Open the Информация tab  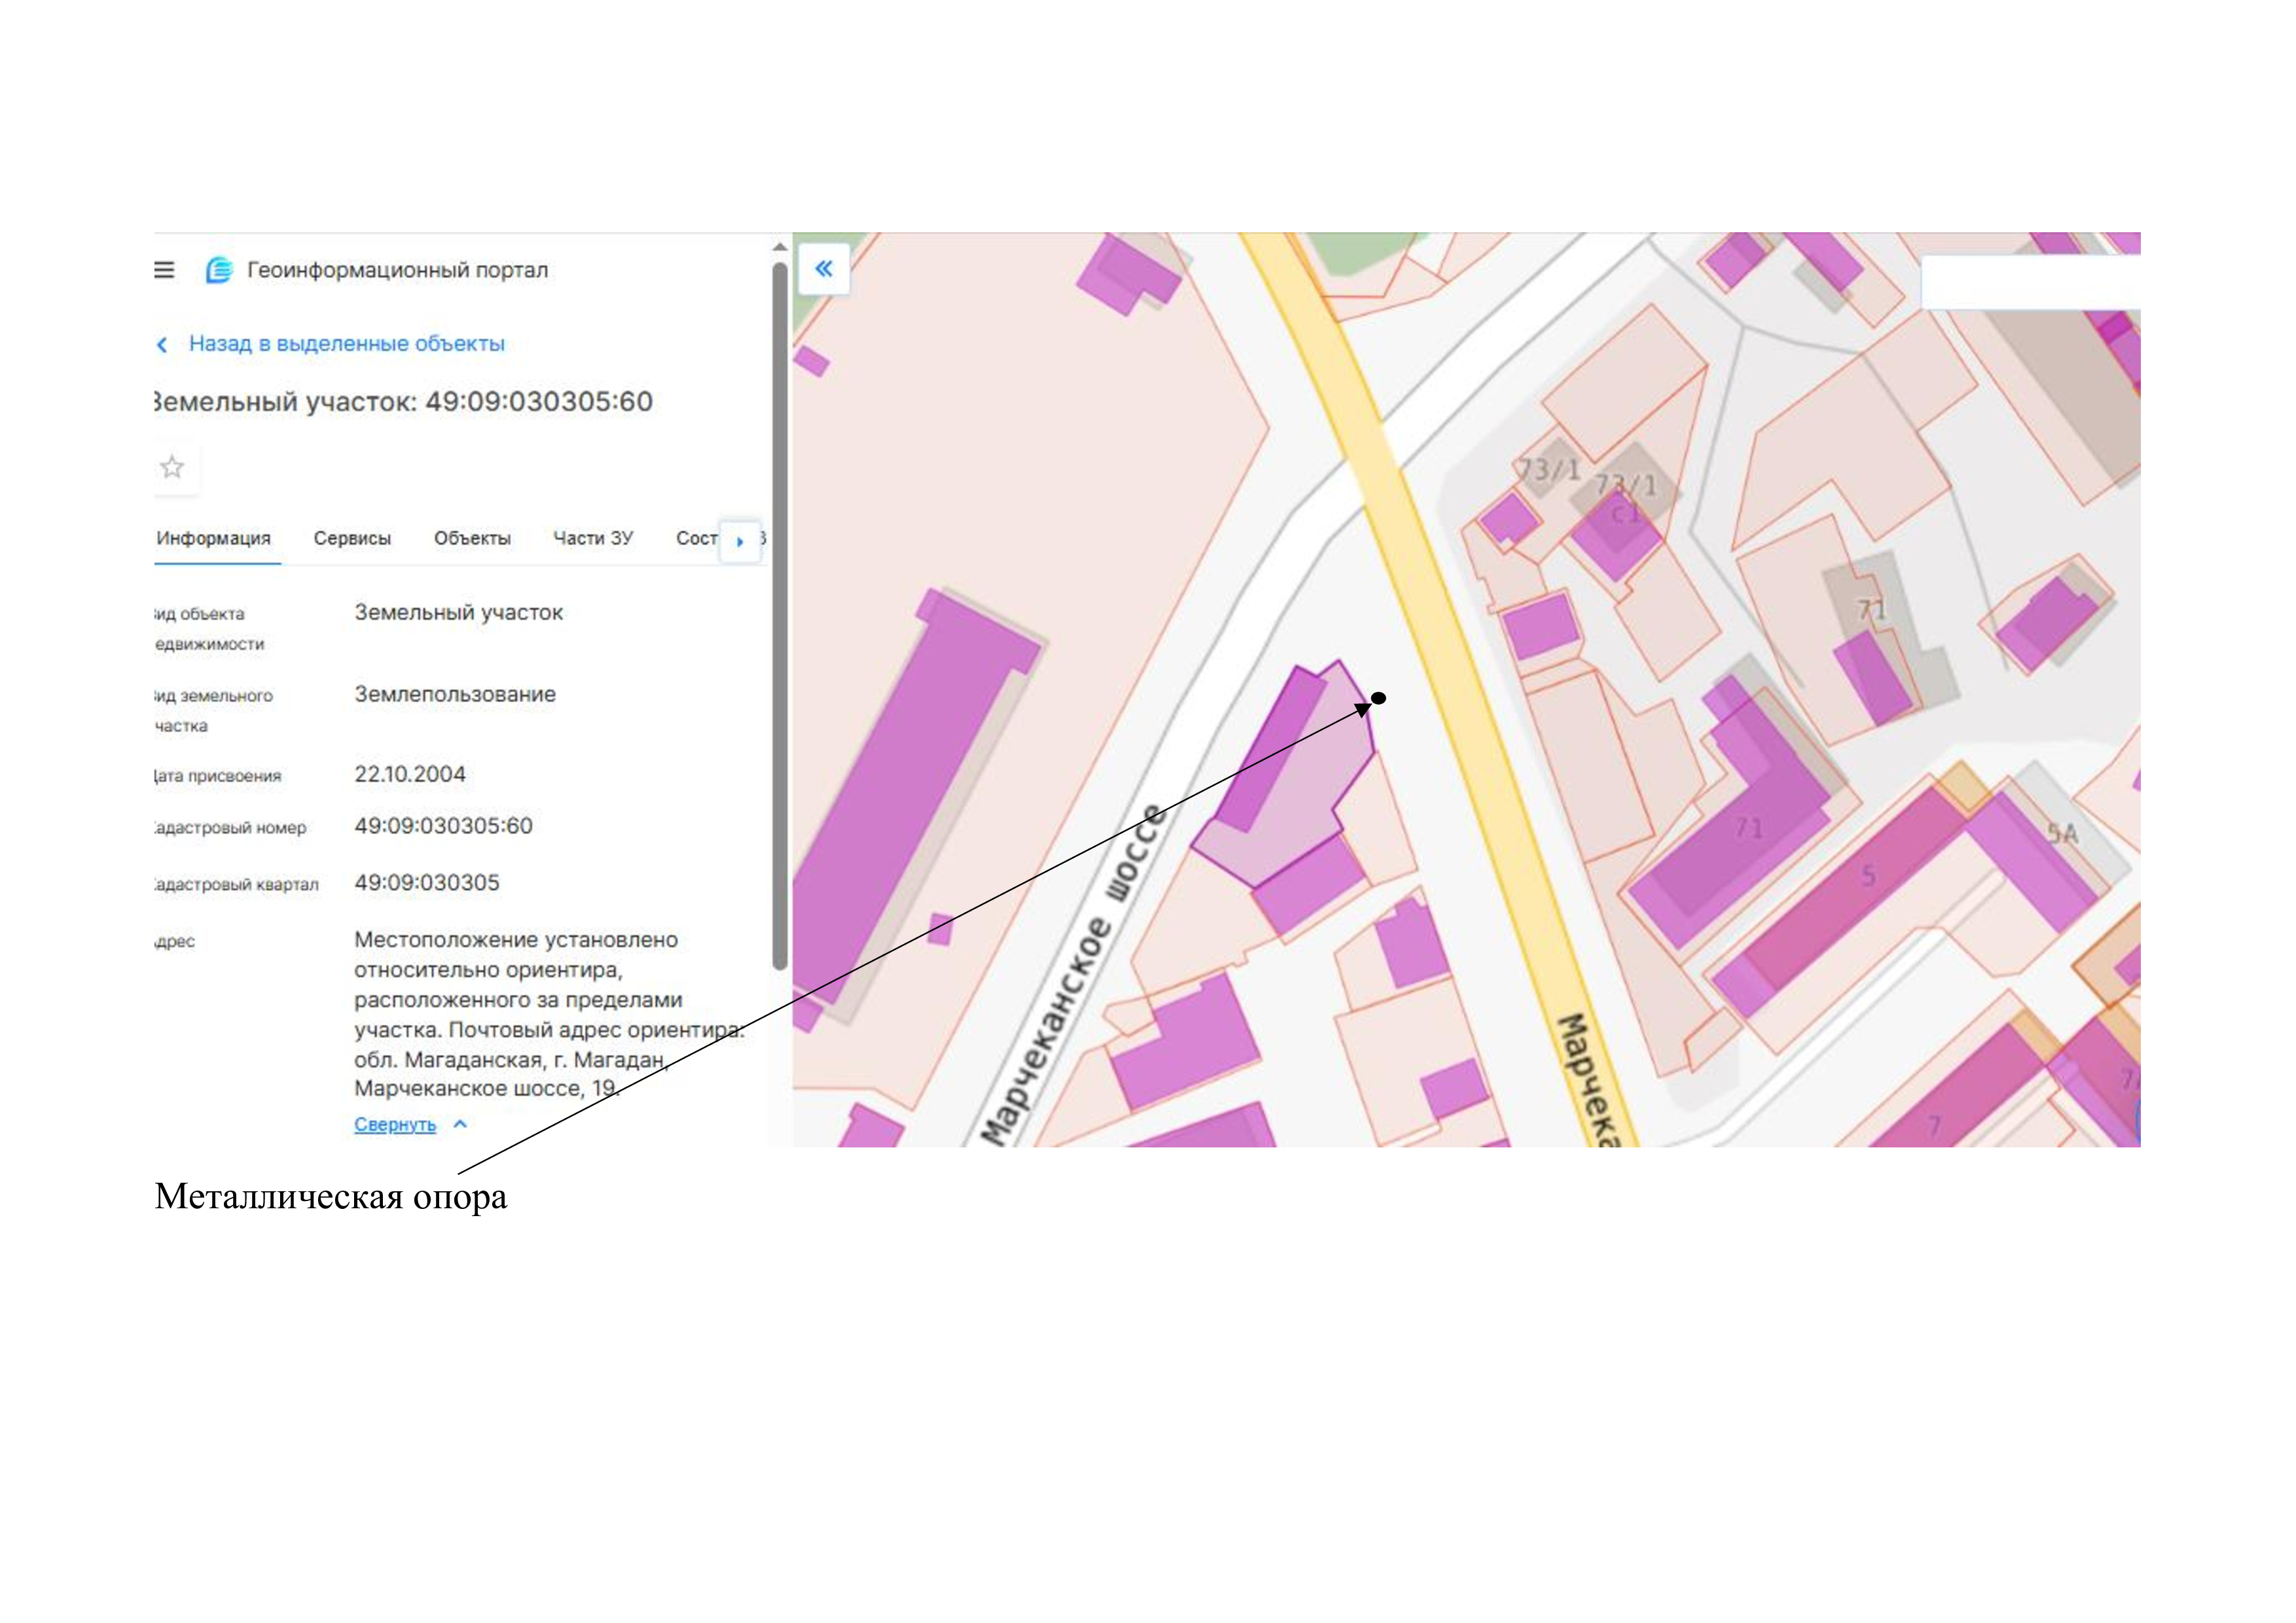click(213, 538)
